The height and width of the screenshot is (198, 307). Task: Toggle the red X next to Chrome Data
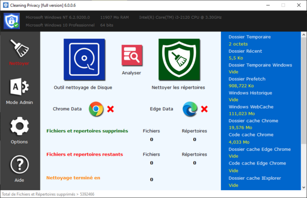pyautogui.click(x=111, y=109)
